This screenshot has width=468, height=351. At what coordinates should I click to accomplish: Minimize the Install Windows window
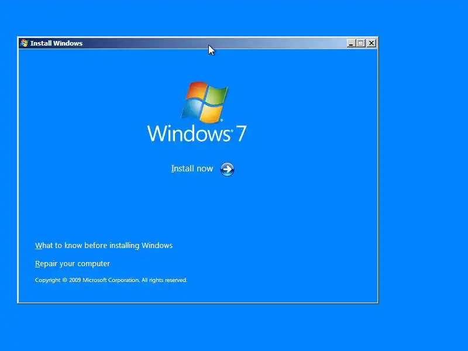pyautogui.click(x=351, y=43)
